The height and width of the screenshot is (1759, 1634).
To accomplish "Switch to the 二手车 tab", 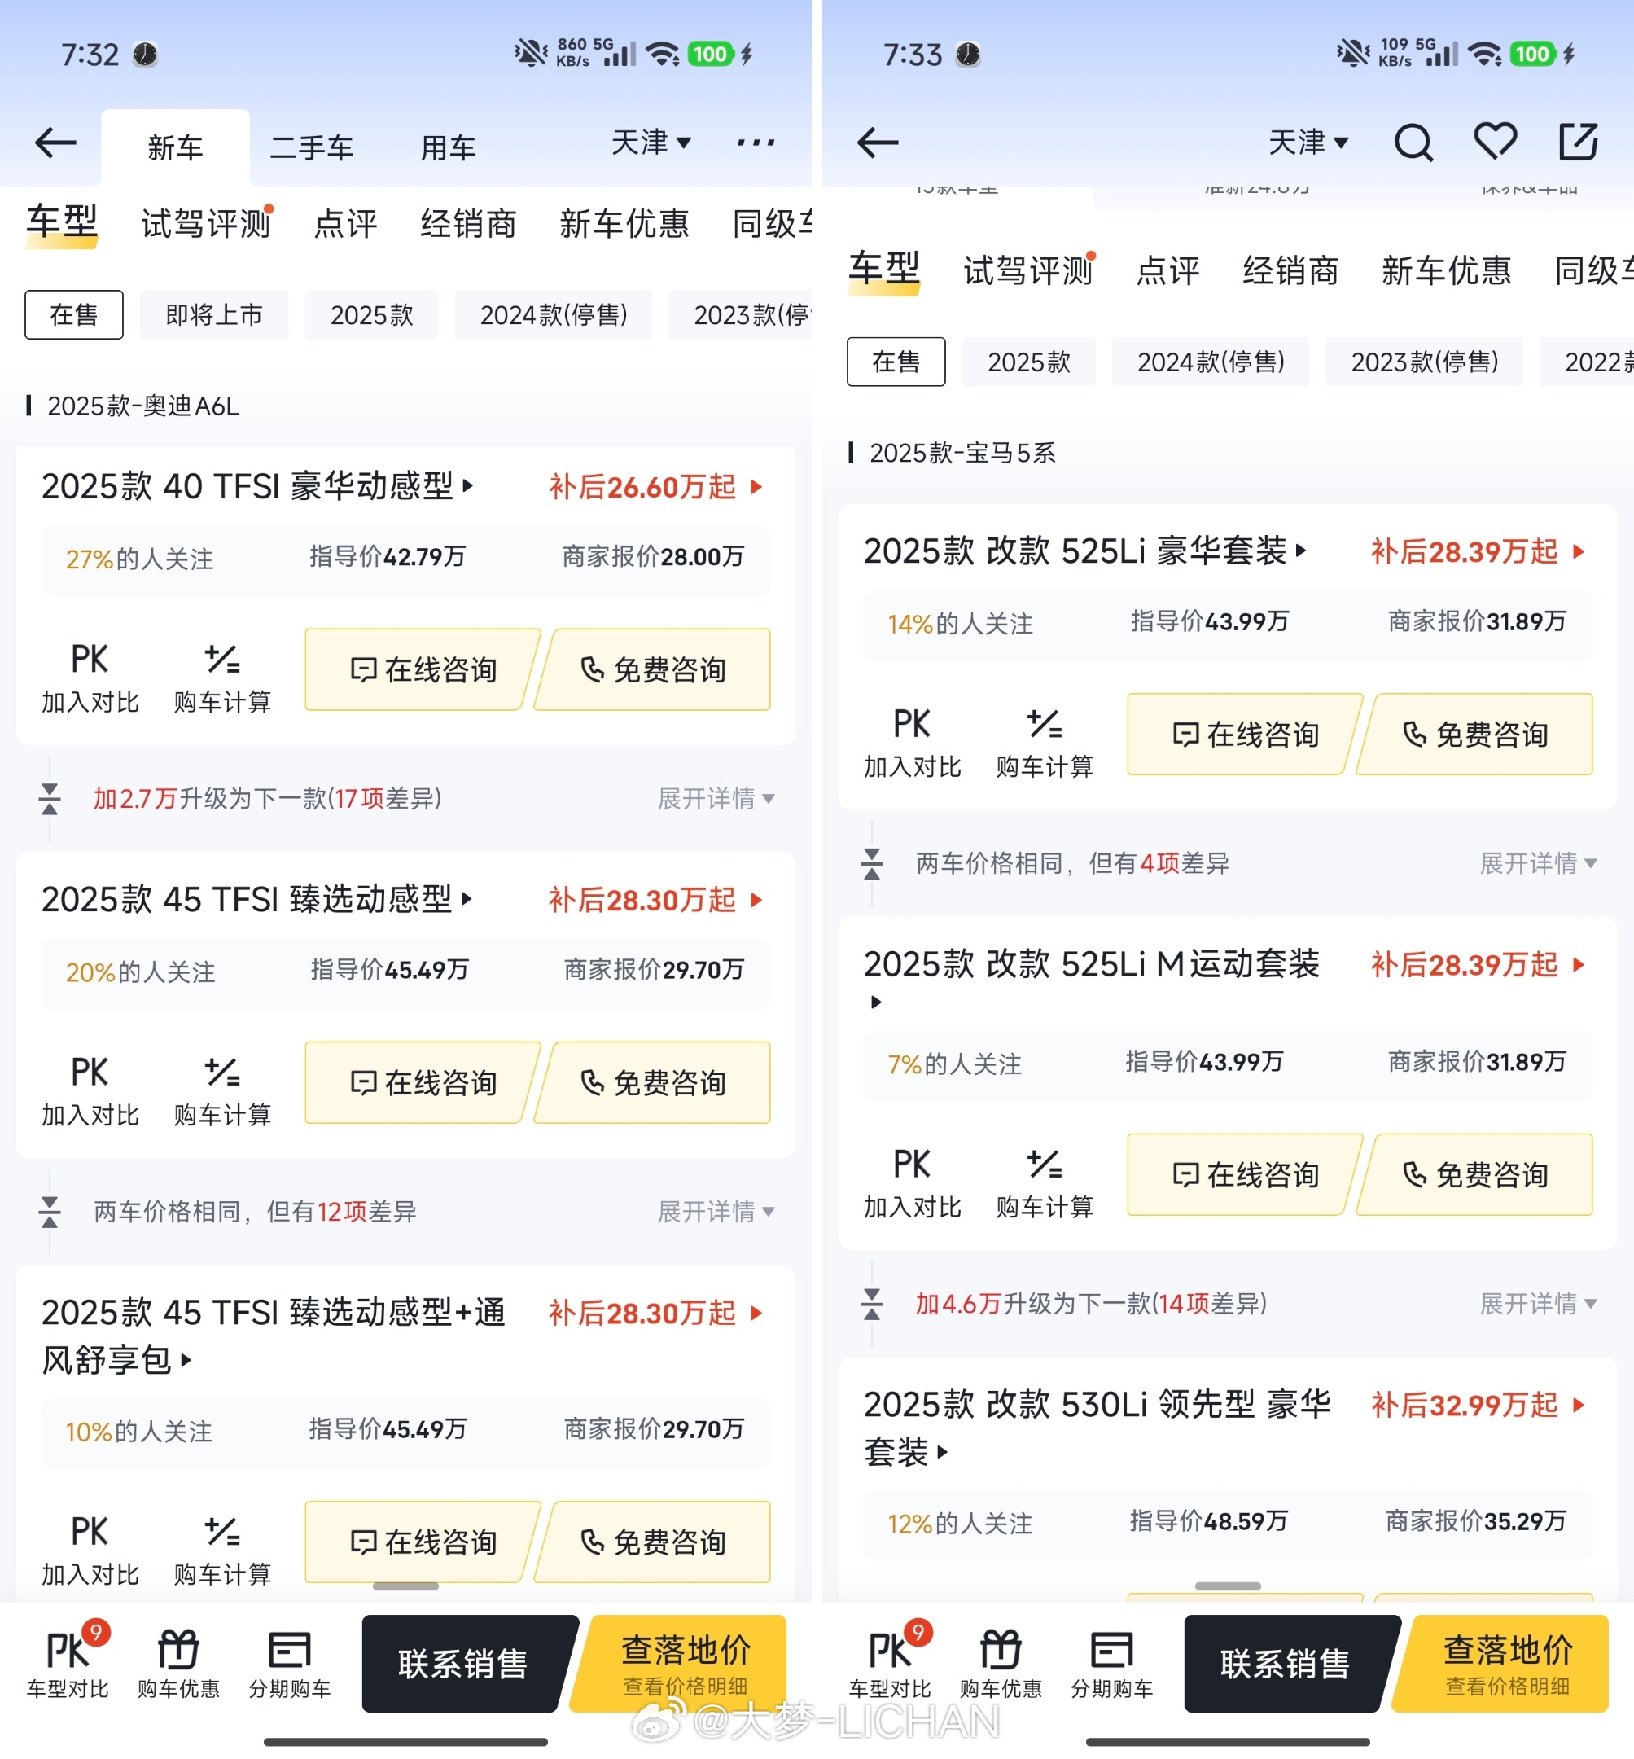I will coord(311,147).
